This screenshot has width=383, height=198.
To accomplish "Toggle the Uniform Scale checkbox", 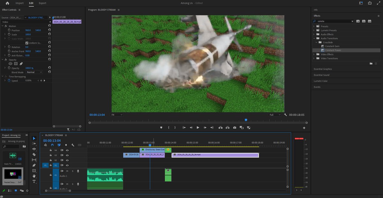I will pos(27,43).
